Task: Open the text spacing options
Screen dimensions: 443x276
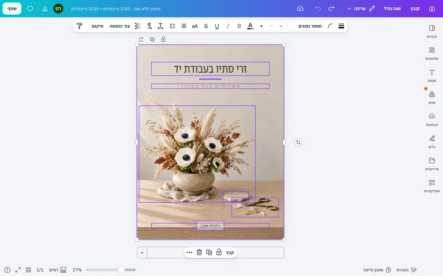Action: pos(161,26)
